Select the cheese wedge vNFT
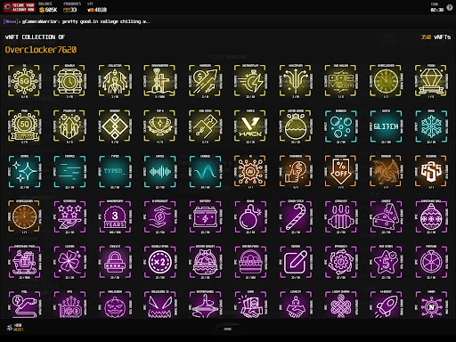This screenshot has width=456, height=342. [x=386, y=216]
